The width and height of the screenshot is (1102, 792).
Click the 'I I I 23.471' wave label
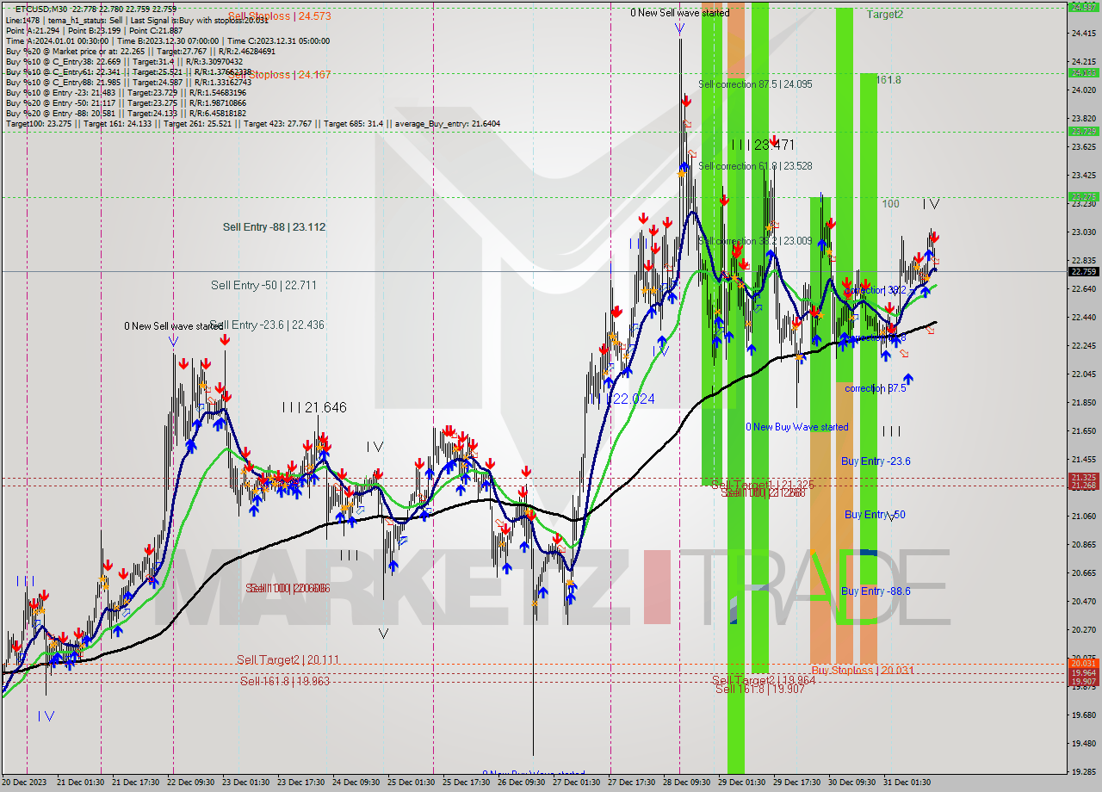point(763,145)
